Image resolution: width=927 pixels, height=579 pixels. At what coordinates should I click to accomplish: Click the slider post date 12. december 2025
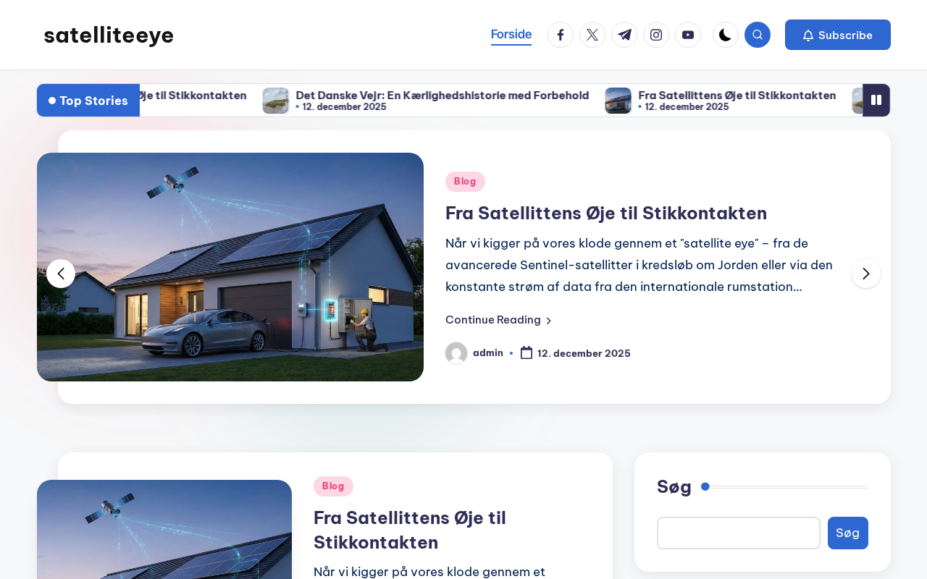tap(584, 353)
